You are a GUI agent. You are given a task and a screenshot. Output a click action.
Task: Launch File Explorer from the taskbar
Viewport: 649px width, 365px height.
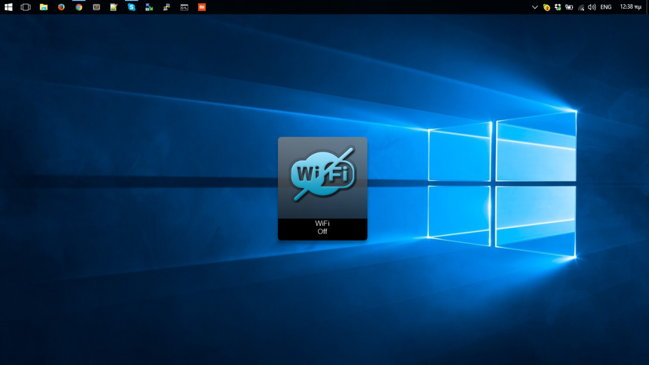(x=44, y=7)
